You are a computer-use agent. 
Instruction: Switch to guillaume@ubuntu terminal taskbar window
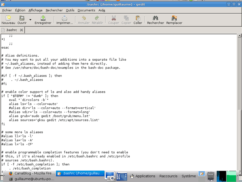(x=32, y=179)
